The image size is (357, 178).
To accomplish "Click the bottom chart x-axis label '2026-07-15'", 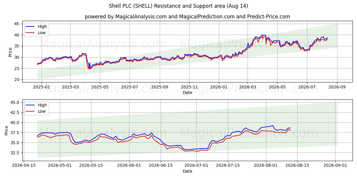I will tap(228, 166).
